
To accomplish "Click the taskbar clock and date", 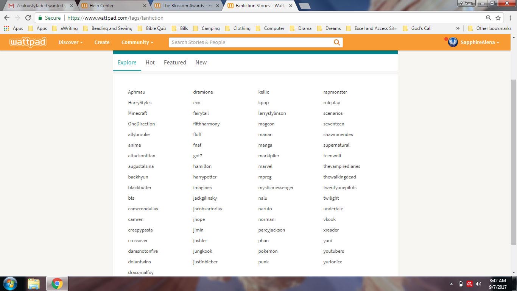I will point(498,284).
